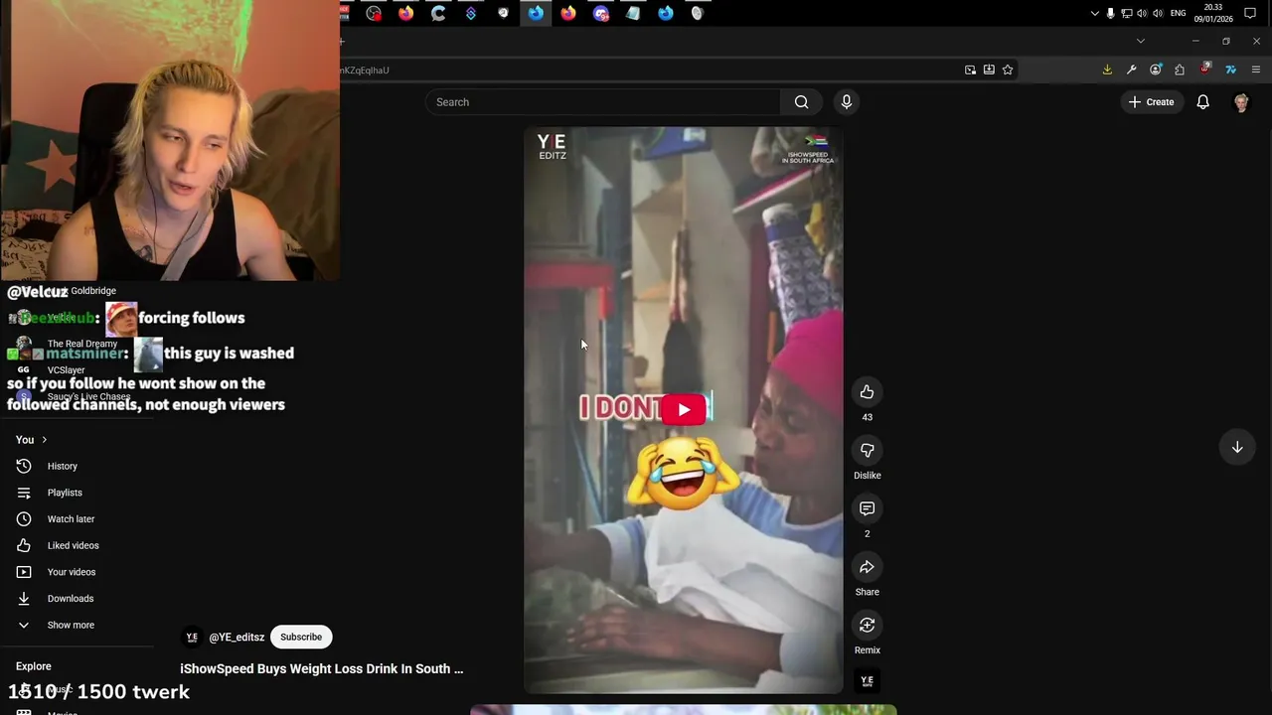The width and height of the screenshot is (1272, 715).
Task: Expand the You section chevron
Action: pyautogui.click(x=44, y=440)
